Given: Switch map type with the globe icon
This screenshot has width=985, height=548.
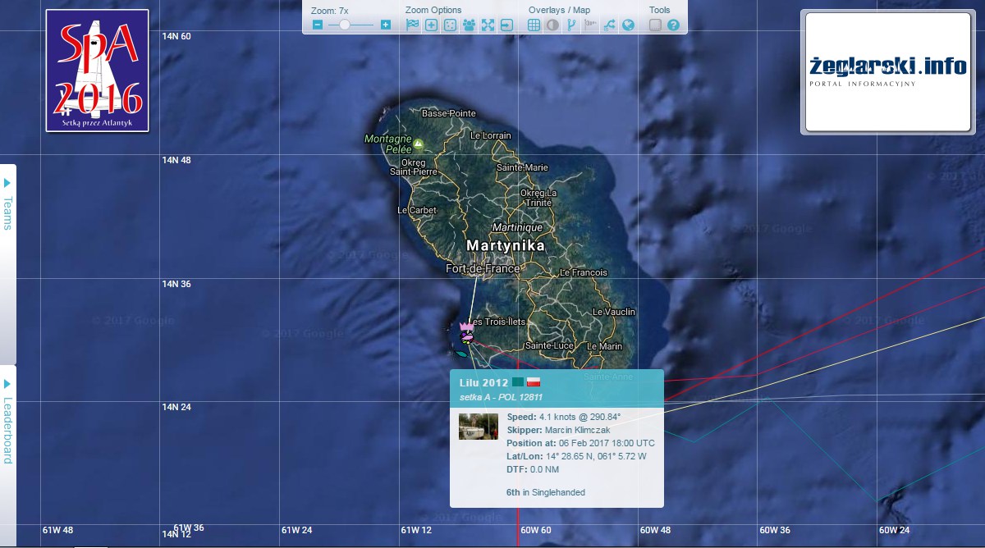Looking at the screenshot, I should [x=628, y=25].
